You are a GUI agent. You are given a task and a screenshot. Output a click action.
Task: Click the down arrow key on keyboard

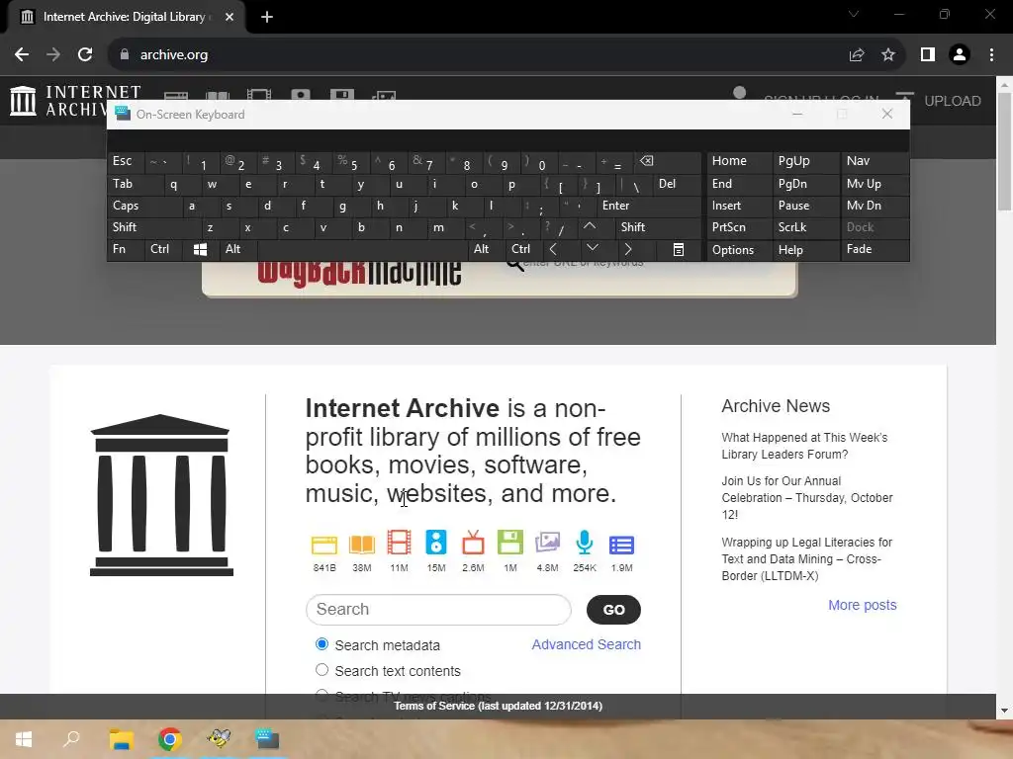coord(592,248)
